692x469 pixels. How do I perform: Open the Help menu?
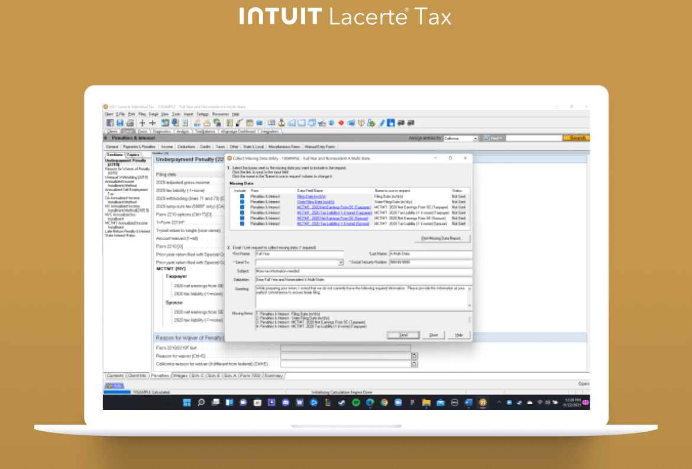235,114
